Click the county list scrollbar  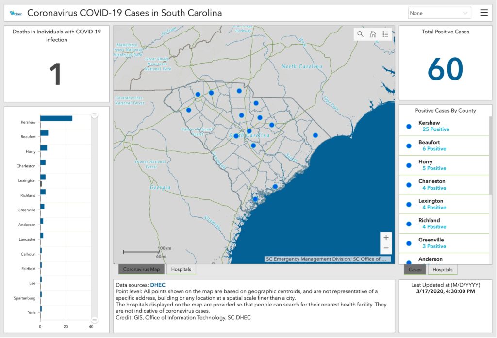(x=491, y=145)
